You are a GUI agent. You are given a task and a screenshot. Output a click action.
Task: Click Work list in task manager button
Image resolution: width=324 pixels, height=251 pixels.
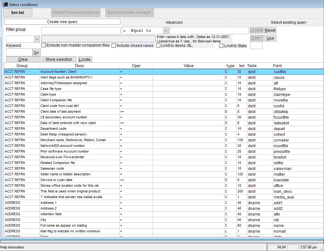129,13
